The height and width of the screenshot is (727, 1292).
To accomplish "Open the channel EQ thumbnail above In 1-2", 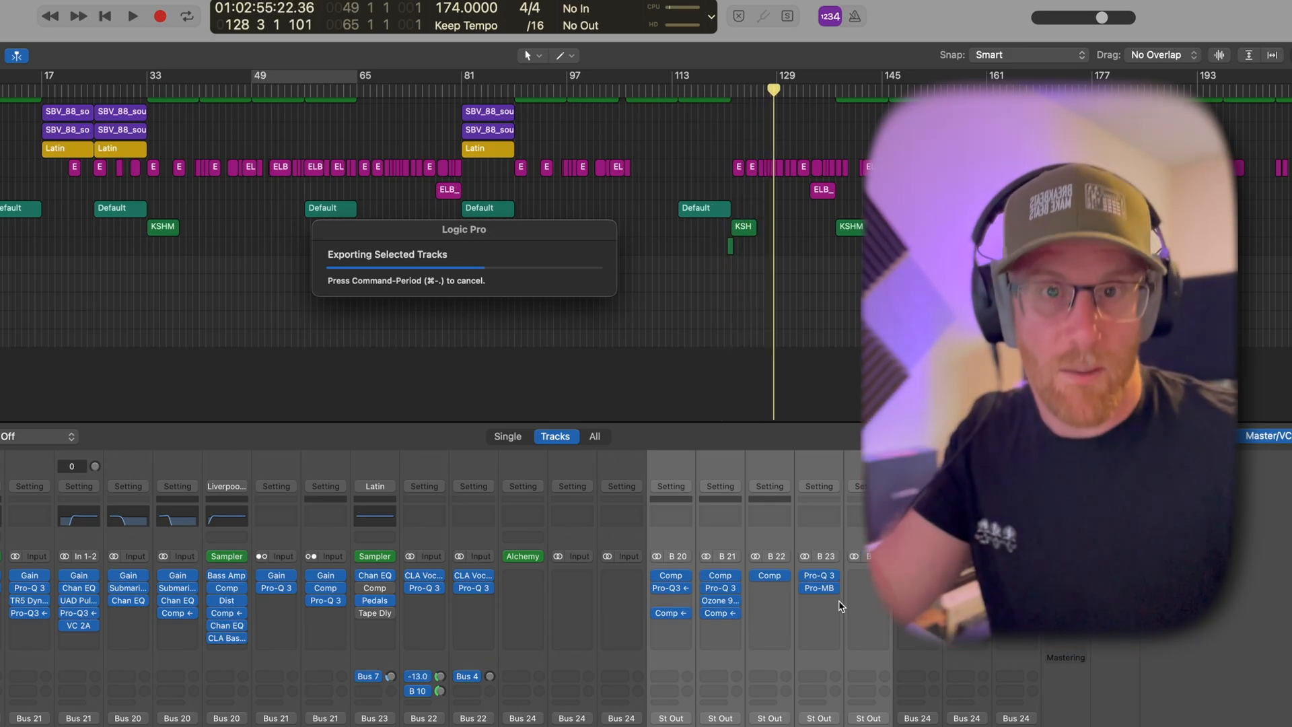I will click(79, 517).
